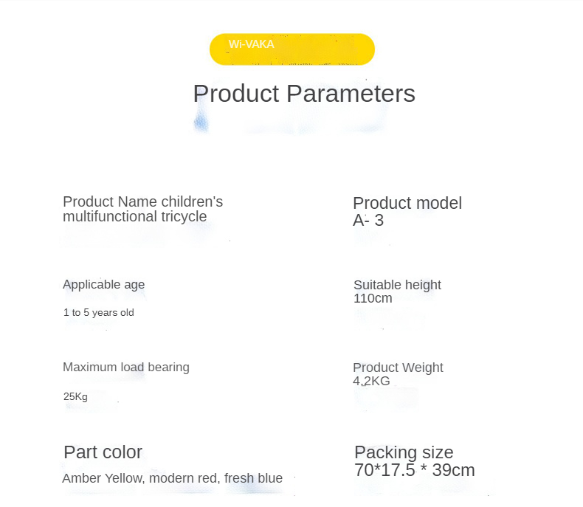Click the Product Weight label
Screen dimensions: 583x507
coord(398,368)
